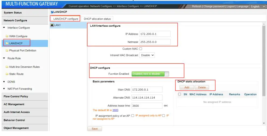Toggle the DHCP Function Enabled switch
Screen dimensions: 267x136
(x=150, y=74)
